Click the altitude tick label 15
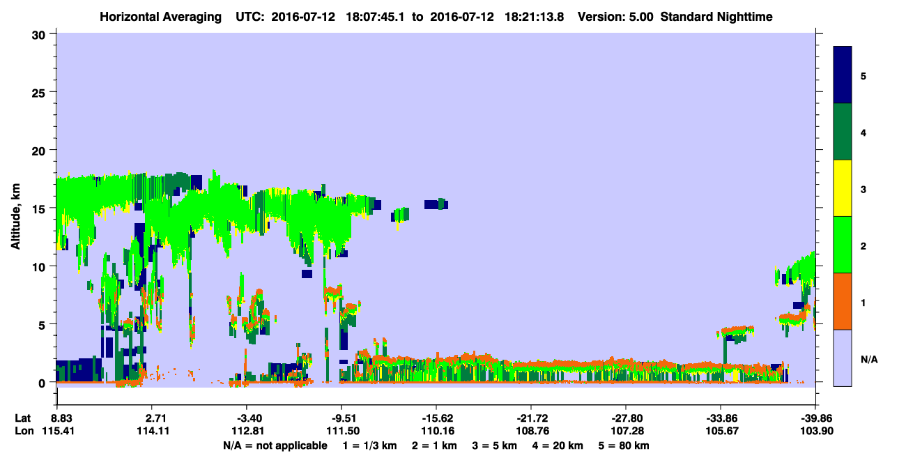Image resolution: width=906 pixels, height=465 pixels. coord(40,208)
